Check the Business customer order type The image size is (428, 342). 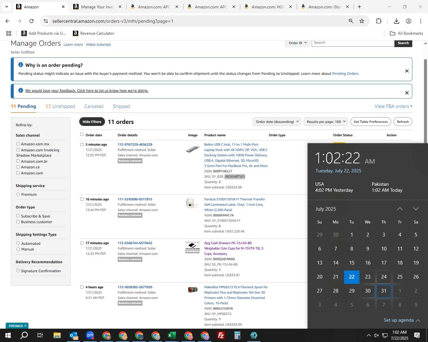click(x=18, y=221)
